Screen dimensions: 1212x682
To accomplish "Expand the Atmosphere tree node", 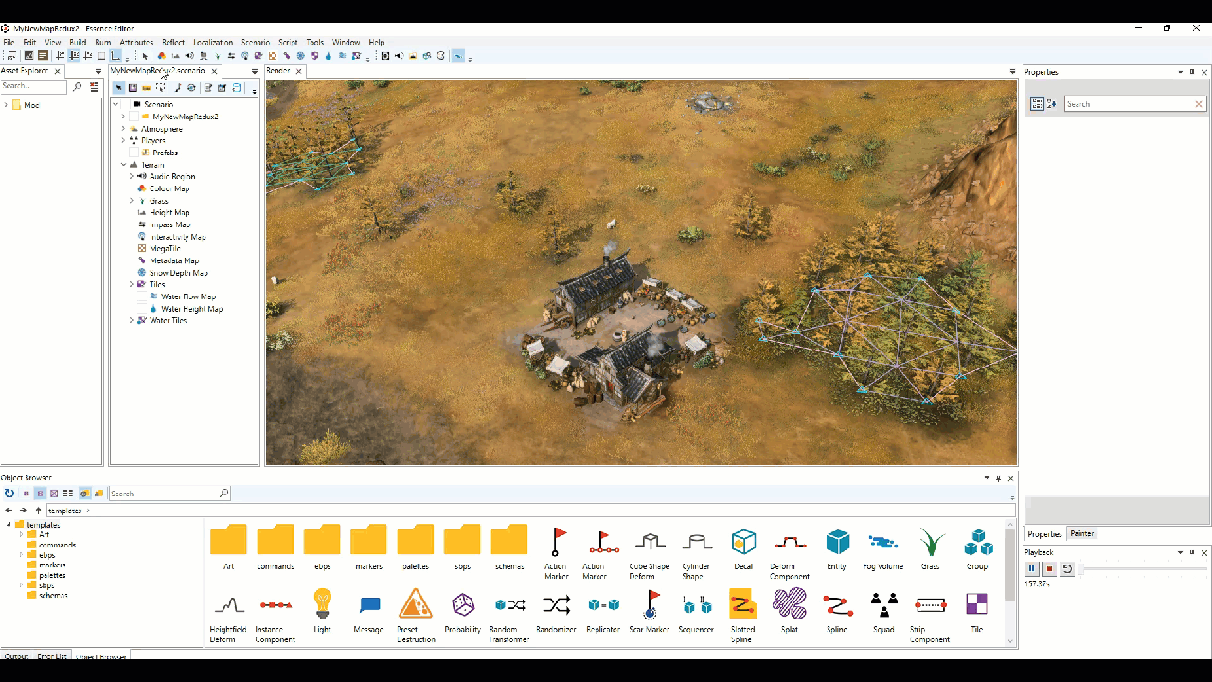I will tap(123, 129).
